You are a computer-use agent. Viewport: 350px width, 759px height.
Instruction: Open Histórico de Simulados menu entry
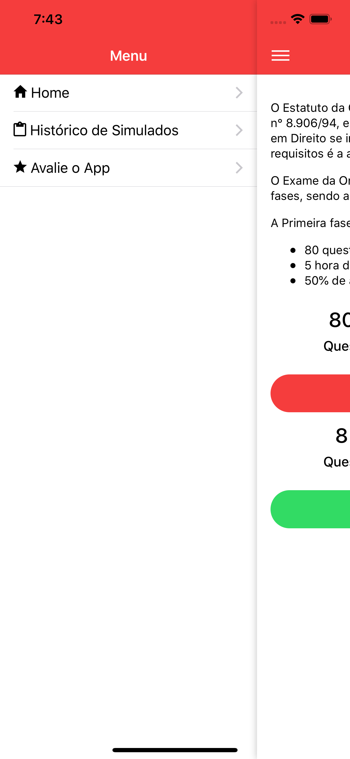pos(129,130)
